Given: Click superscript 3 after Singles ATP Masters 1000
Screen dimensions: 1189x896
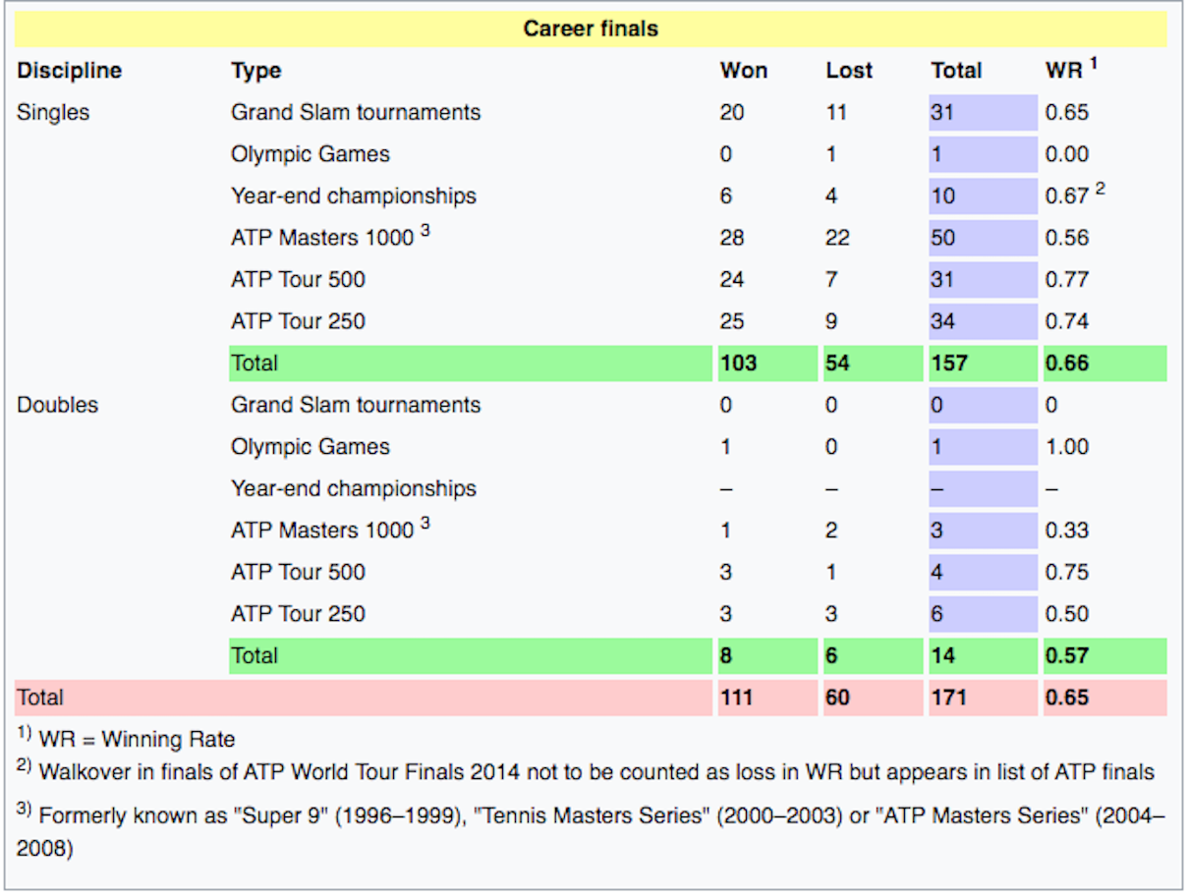Looking at the screenshot, I should [x=425, y=231].
